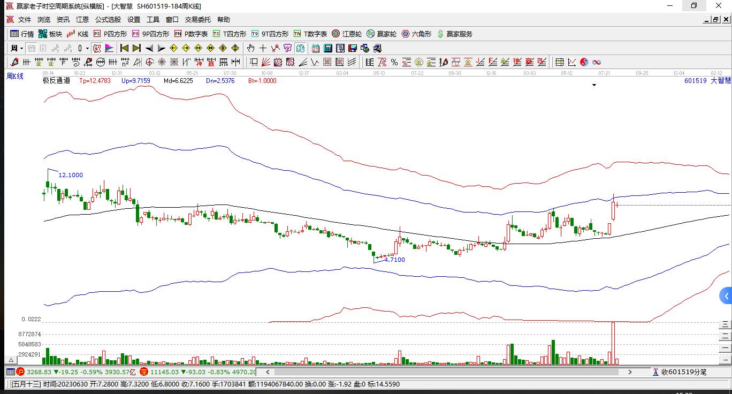
Task: Select the hand pan tool
Action: (x=250, y=48)
